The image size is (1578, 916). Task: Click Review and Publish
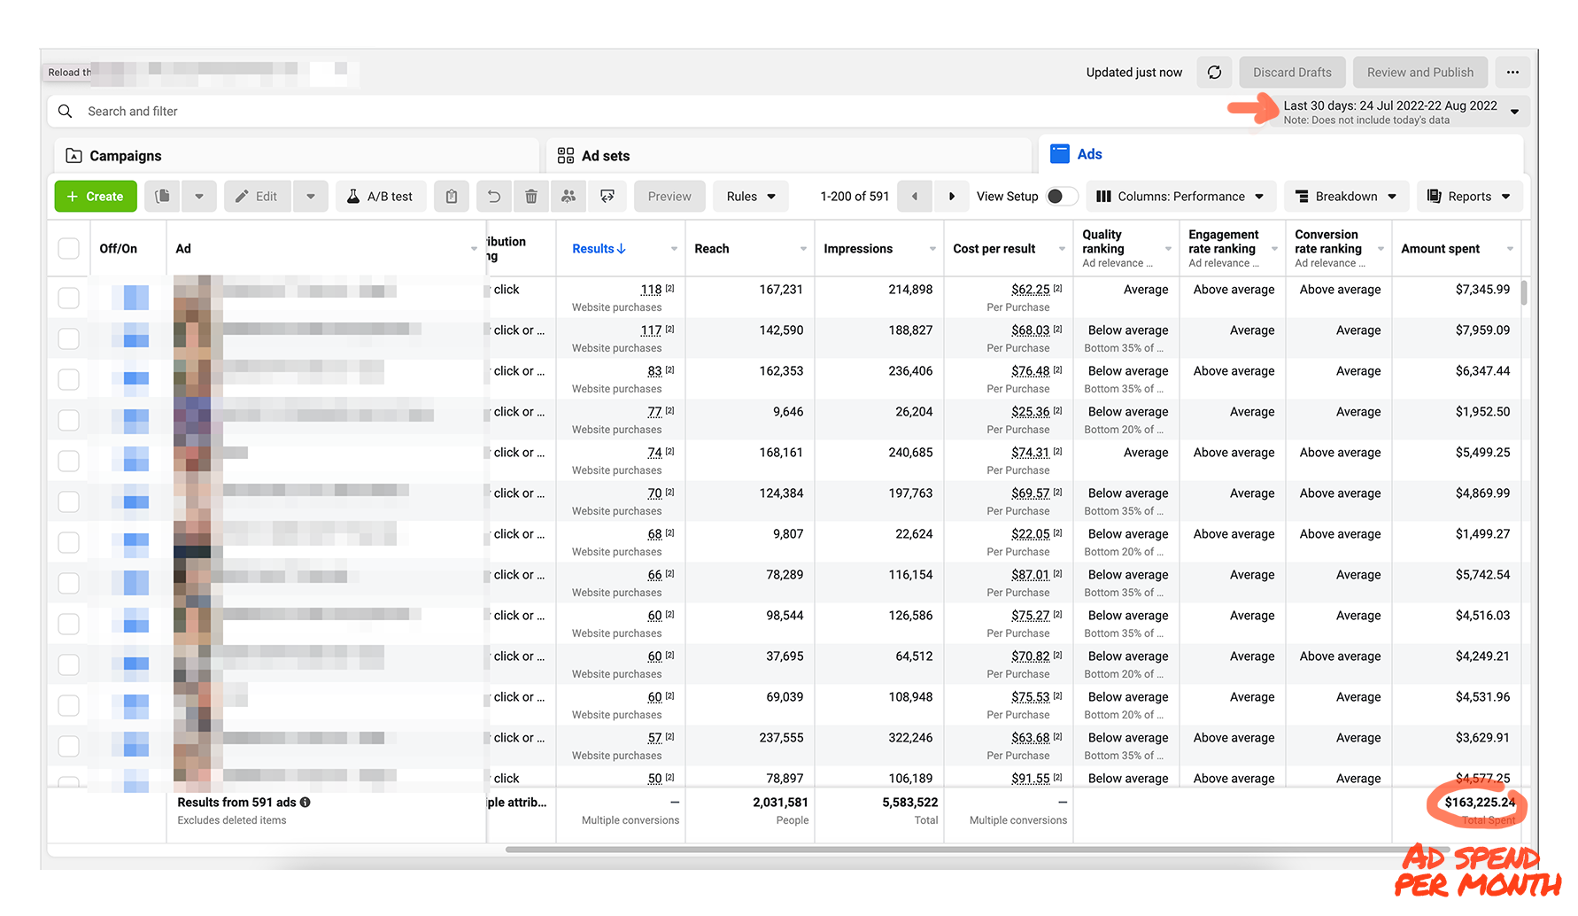tap(1420, 73)
